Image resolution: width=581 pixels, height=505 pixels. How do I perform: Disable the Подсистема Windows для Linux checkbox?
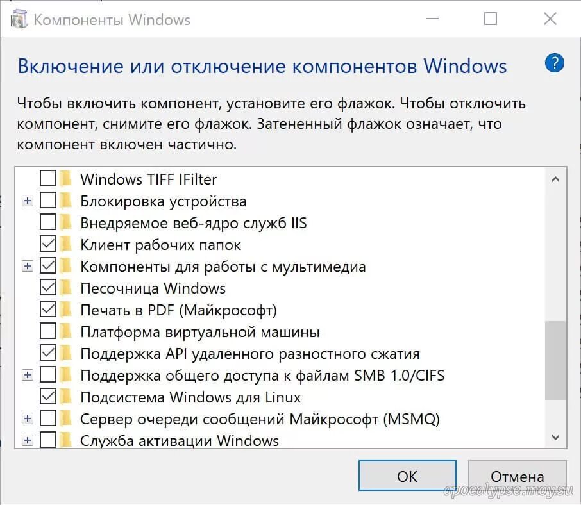pos(48,397)
